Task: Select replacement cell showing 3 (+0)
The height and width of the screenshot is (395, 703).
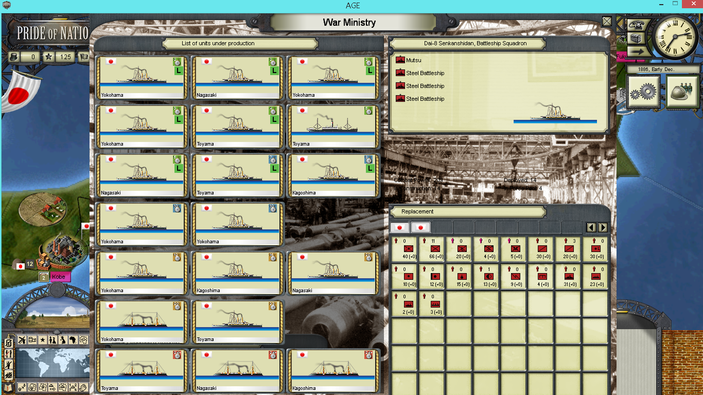Action: tap(431, 304)
